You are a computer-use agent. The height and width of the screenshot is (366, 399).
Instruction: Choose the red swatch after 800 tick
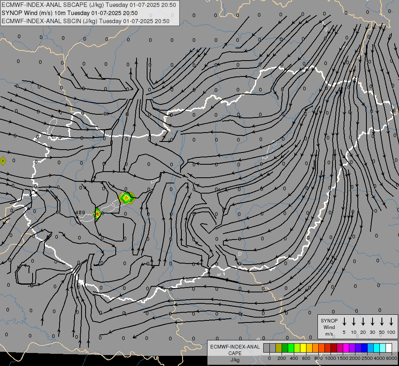(x=328, y=348)
